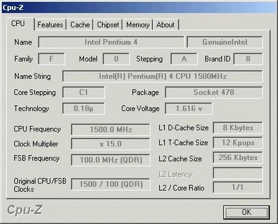This screenshot has width=278, height=224.
Task: Click the L2 / Core Ratio field 1/1
Action: point(238,187)
